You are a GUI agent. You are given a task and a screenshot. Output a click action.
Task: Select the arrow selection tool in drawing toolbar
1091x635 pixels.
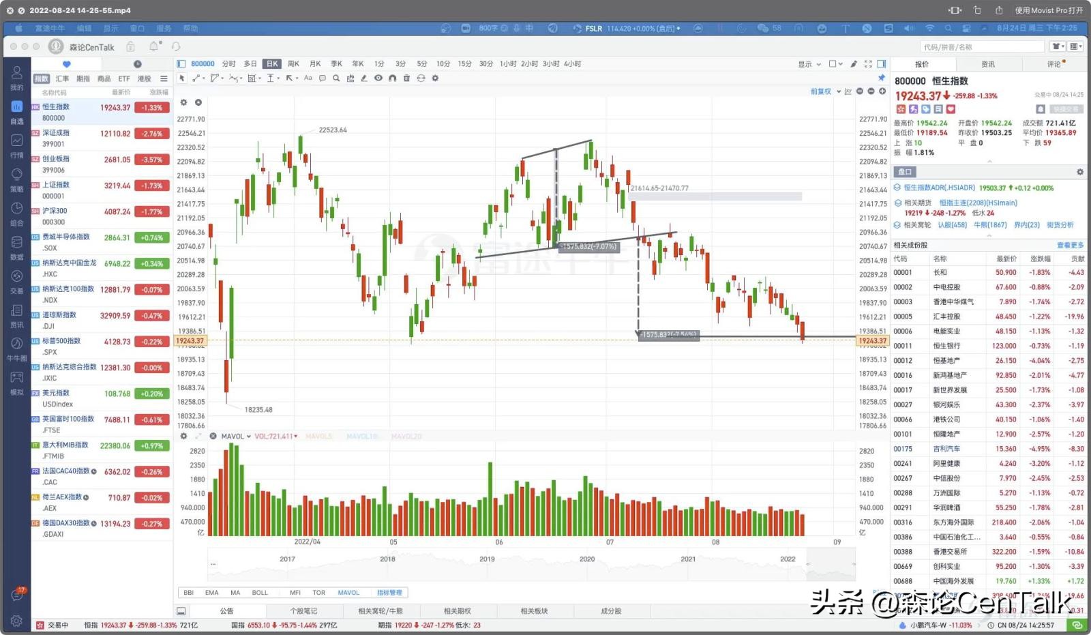click(x=181, y=78)
